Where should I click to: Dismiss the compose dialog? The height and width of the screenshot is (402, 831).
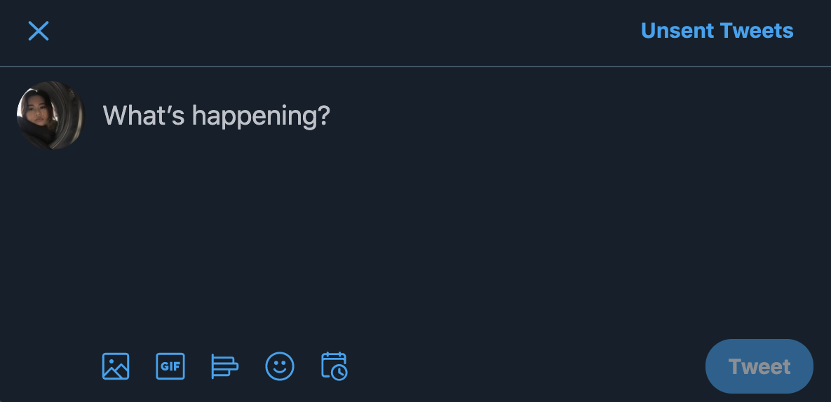click(39, 31)
